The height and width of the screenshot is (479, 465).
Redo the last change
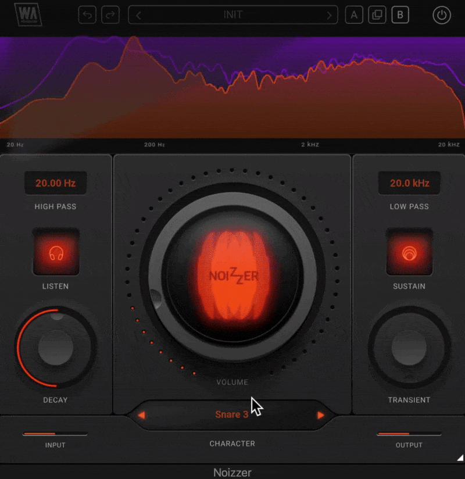point(110,15)
